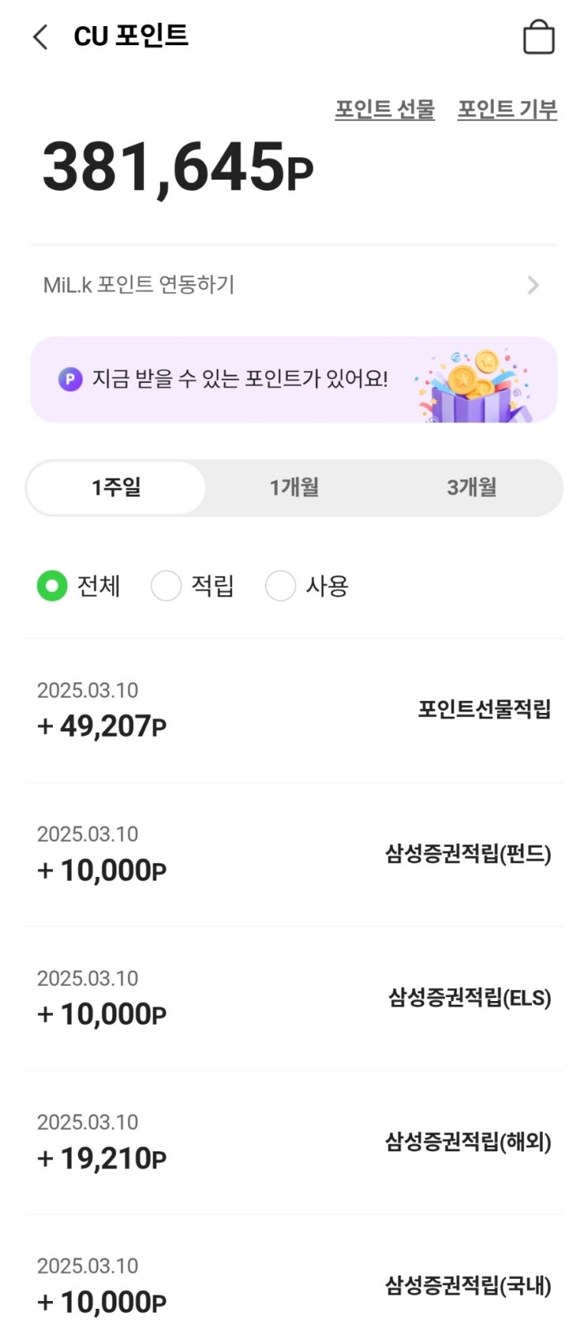Switch to the 1주일 tab
The image size is (588, 1331).
point(116,487)
